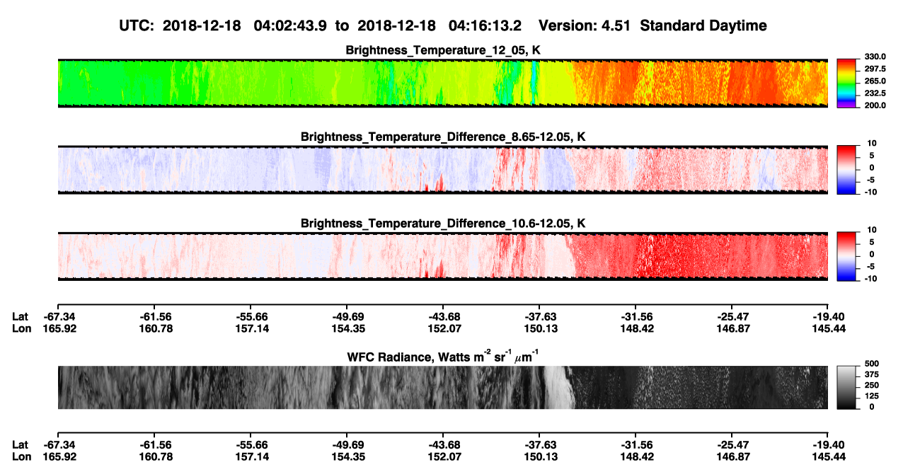Screen dimensions: 920x472
Task: Click longitude 146.87 on the bottom axis below WFC
Action: (732, 456)
